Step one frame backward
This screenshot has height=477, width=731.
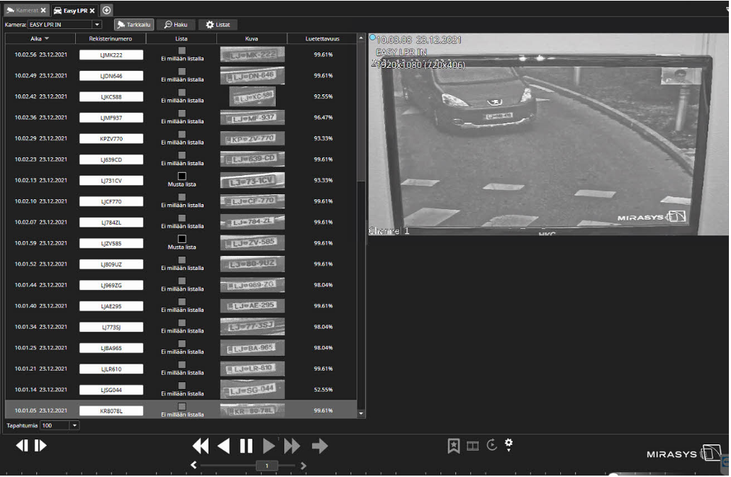point(21,446)
